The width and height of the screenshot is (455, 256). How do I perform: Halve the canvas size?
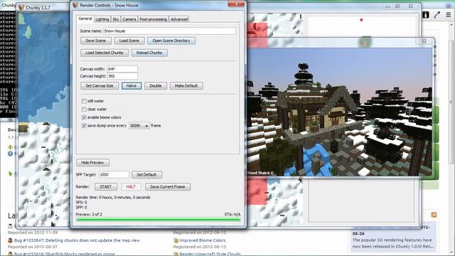coord(132,86)
